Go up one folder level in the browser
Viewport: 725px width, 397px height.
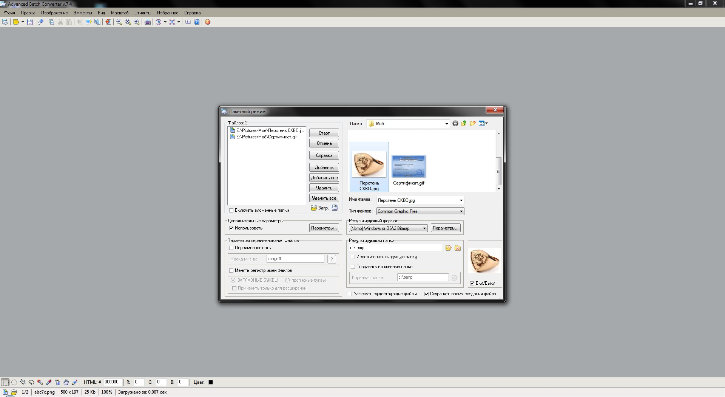[x=464, y=123]
